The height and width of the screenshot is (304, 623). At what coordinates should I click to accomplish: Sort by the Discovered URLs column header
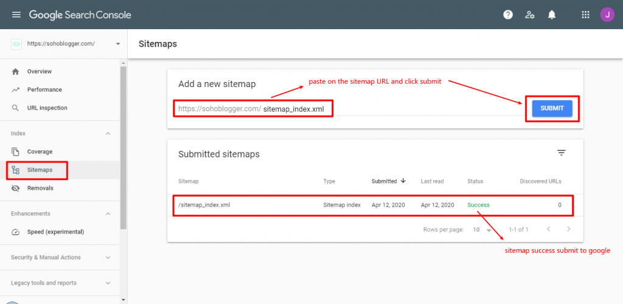click(x=540, y=181)
